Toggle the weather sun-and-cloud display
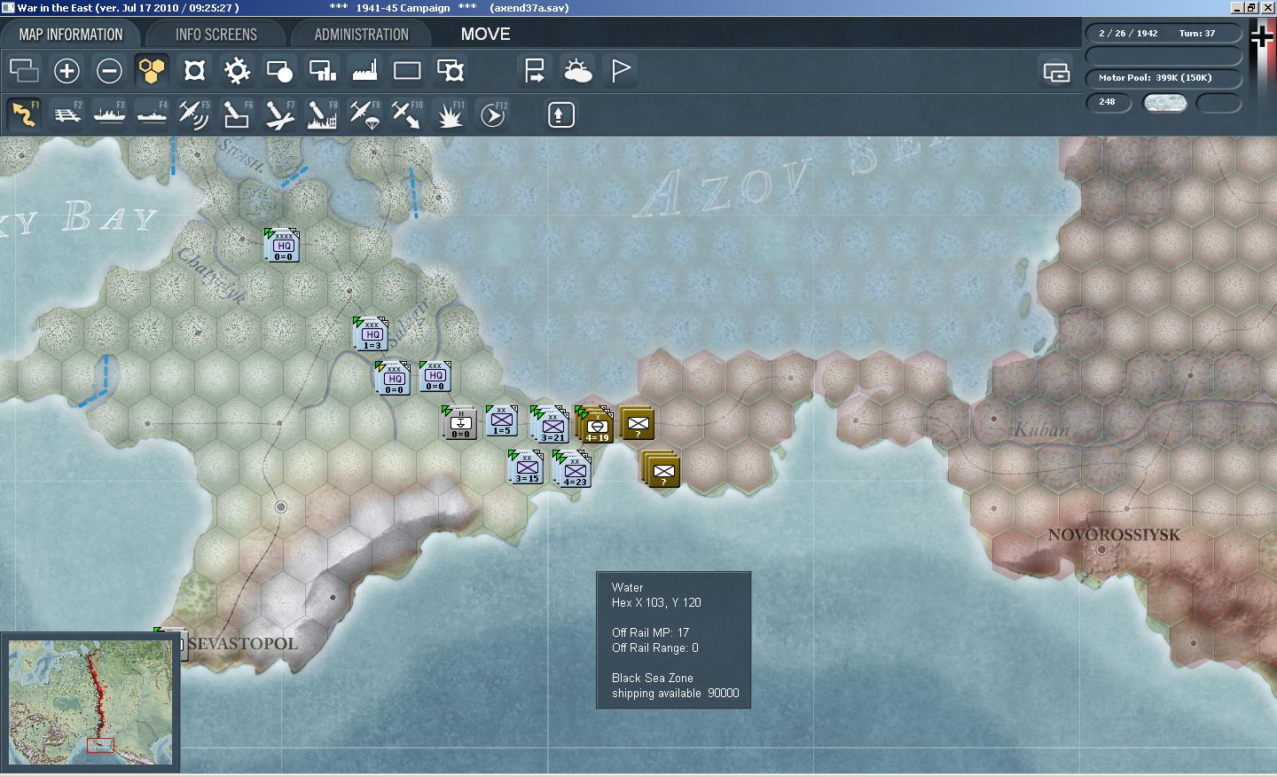1277x777 pixels. click(x=577, y=70)
